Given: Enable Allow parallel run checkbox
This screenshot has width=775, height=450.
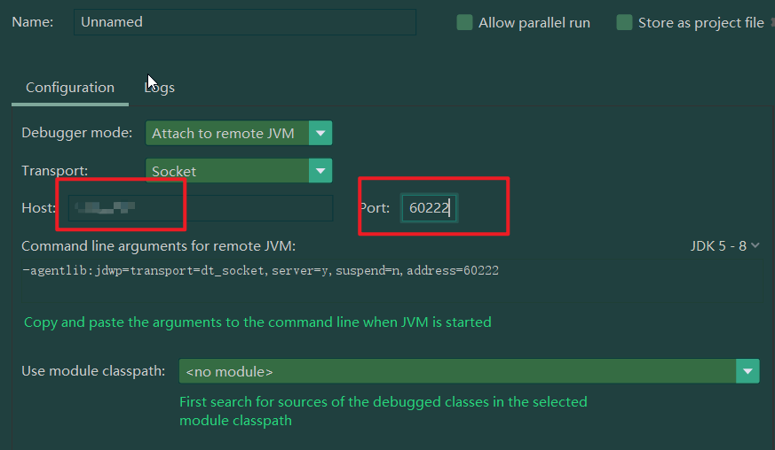Looking at the screenshot, I should pyautogui.click(x=464, y=23).
